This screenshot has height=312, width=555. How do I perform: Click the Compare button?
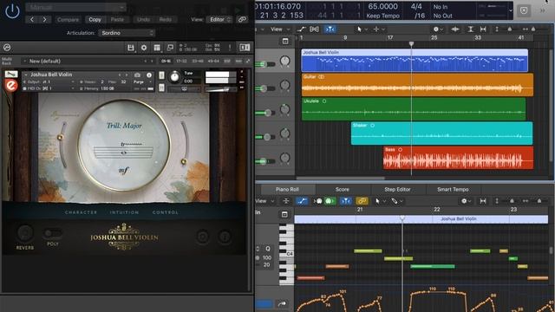click(x=68, y=19)
